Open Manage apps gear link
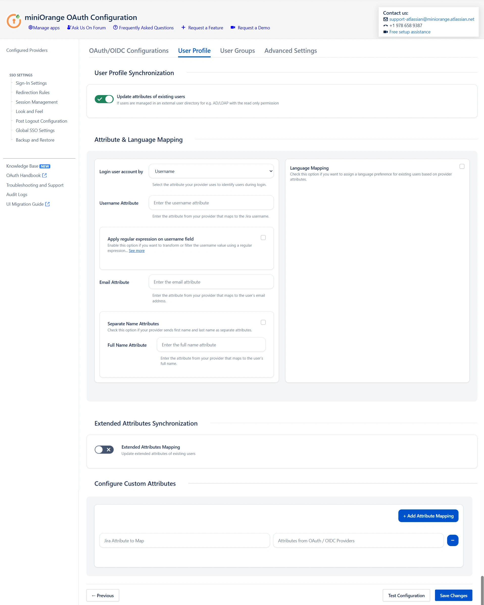484x605 pixels. pos(44,28)
